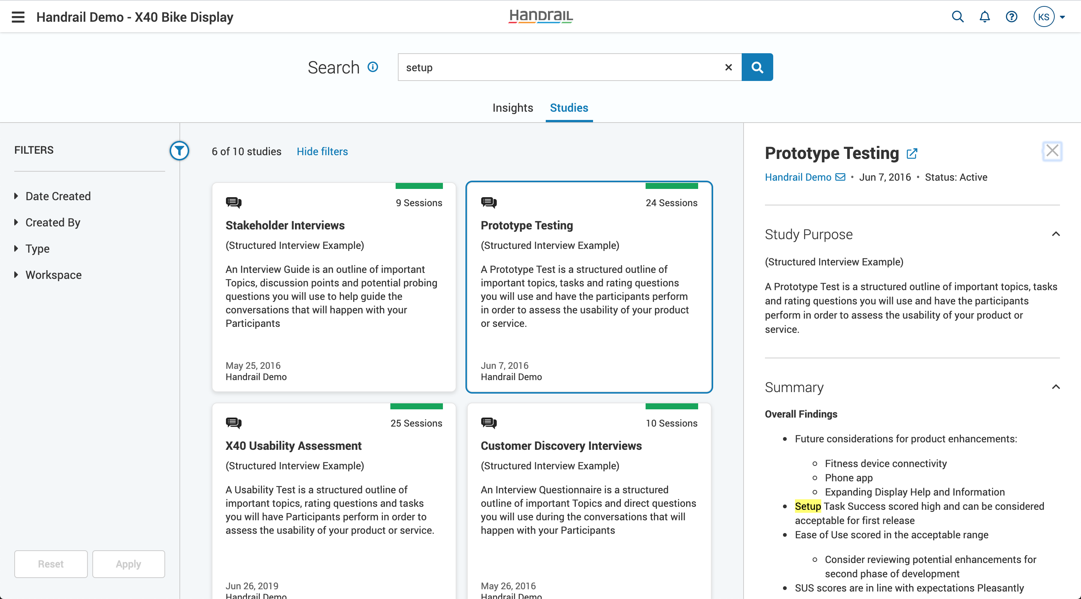Open the Prototype Testing card title
Screen dimensions: 1081x599
point(527,226)
